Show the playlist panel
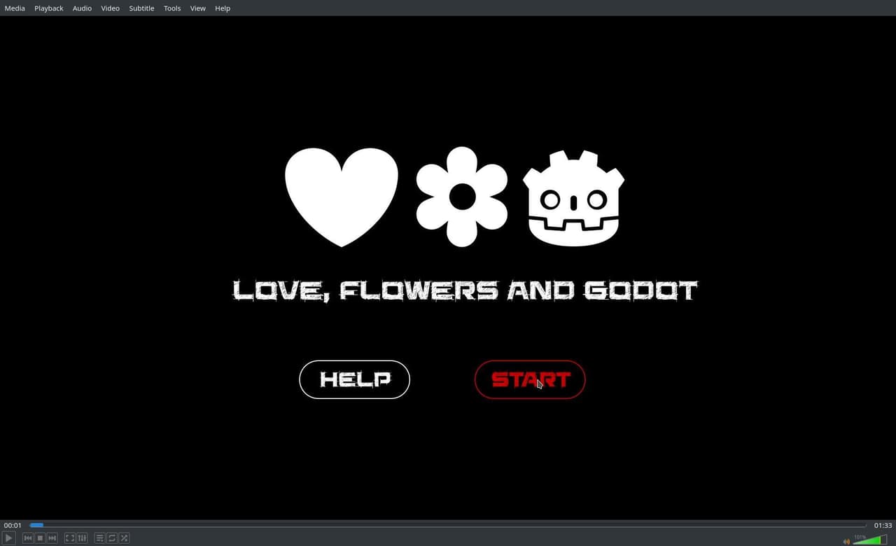The height and width of the screenshot is (546, 896). (100, 538)
